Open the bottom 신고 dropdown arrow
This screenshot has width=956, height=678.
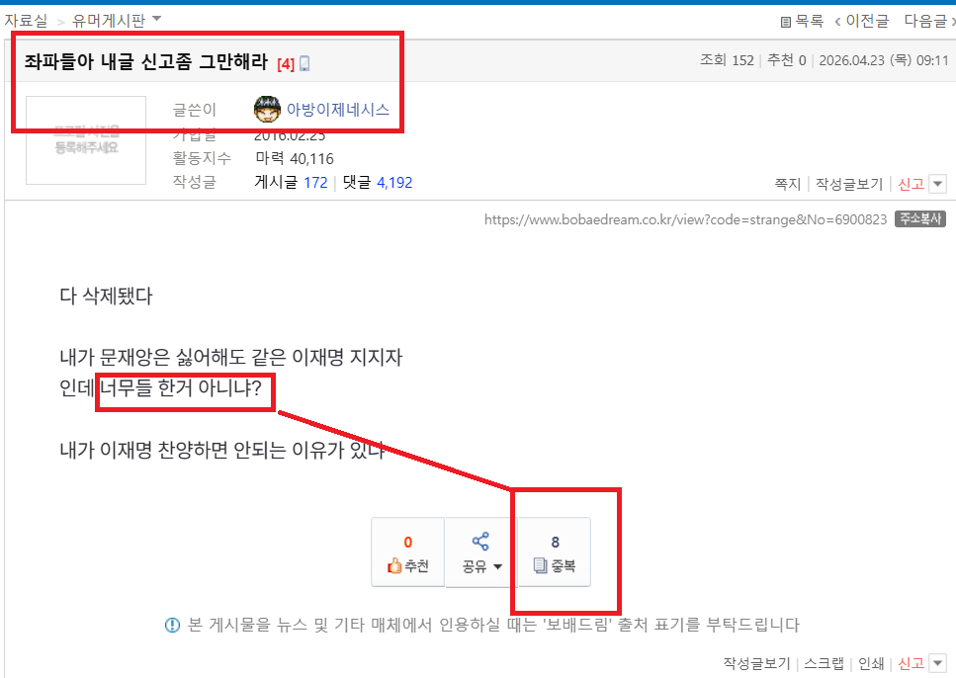pos(937,663)
